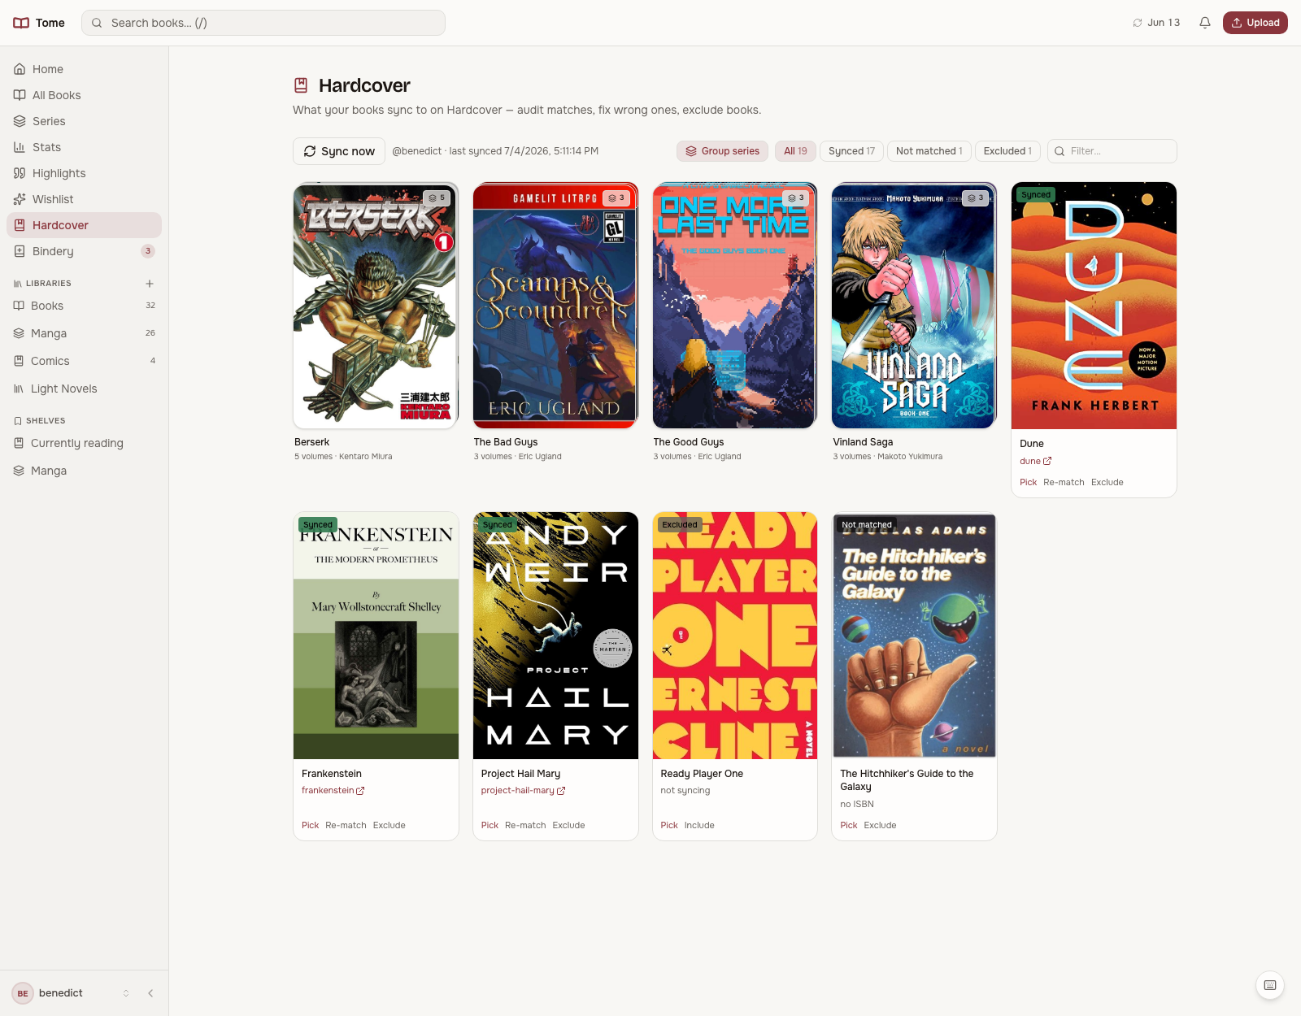Click the Jun 13 sync indicator
Image resolution: width=1301 pixels, height=1016 pixels.
click(1156, 23)
